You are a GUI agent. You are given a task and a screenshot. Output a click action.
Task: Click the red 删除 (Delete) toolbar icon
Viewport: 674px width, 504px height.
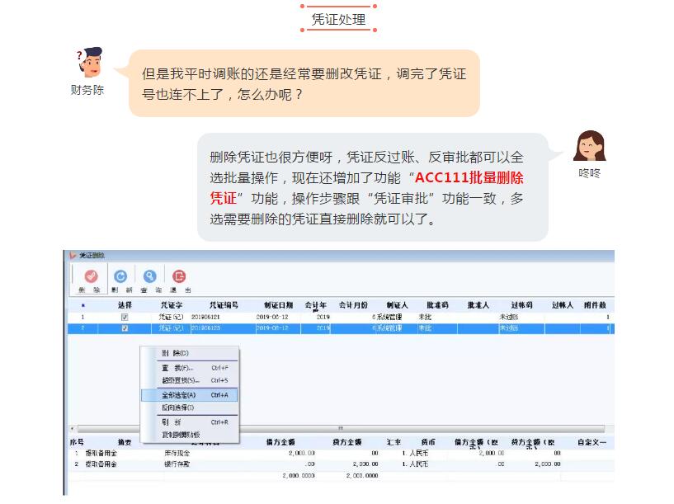[x=89, y=277]
